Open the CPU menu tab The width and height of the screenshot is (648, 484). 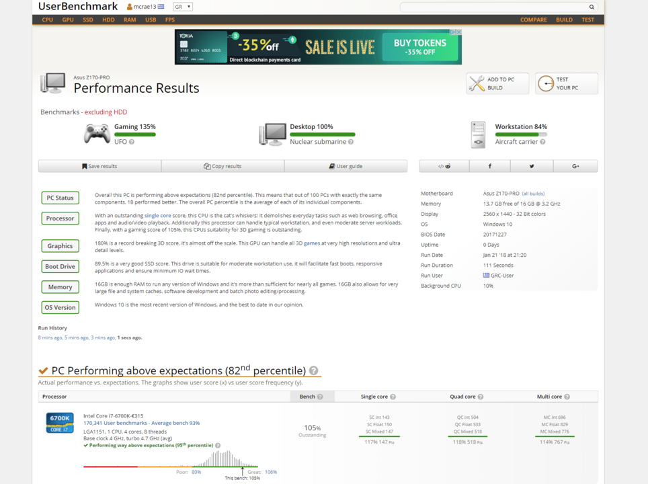tap(48, 20)
